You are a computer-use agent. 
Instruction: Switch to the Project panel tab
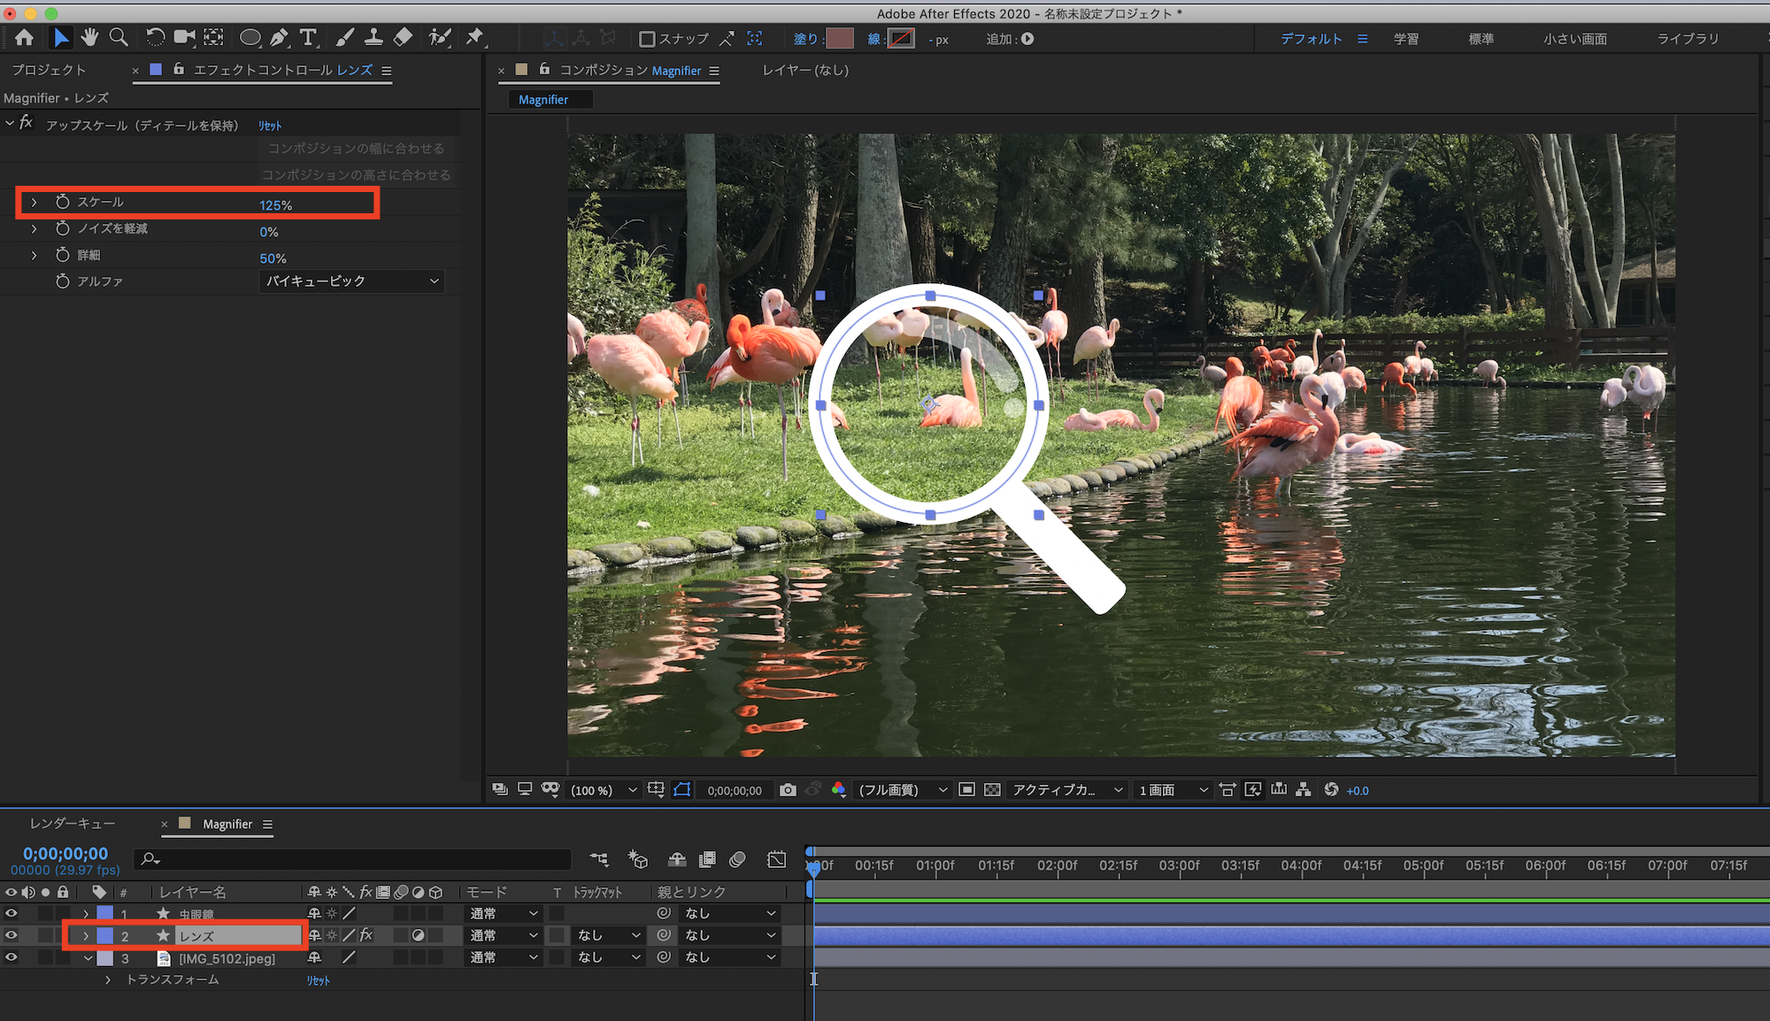50,70
